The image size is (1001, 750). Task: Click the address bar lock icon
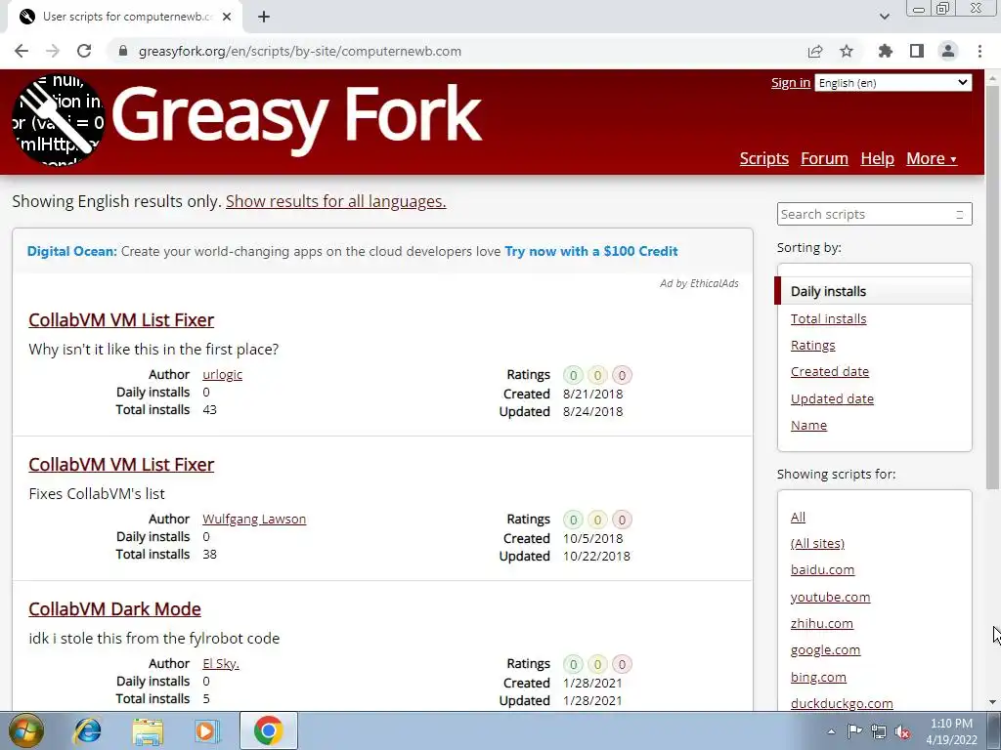point(123,51)
